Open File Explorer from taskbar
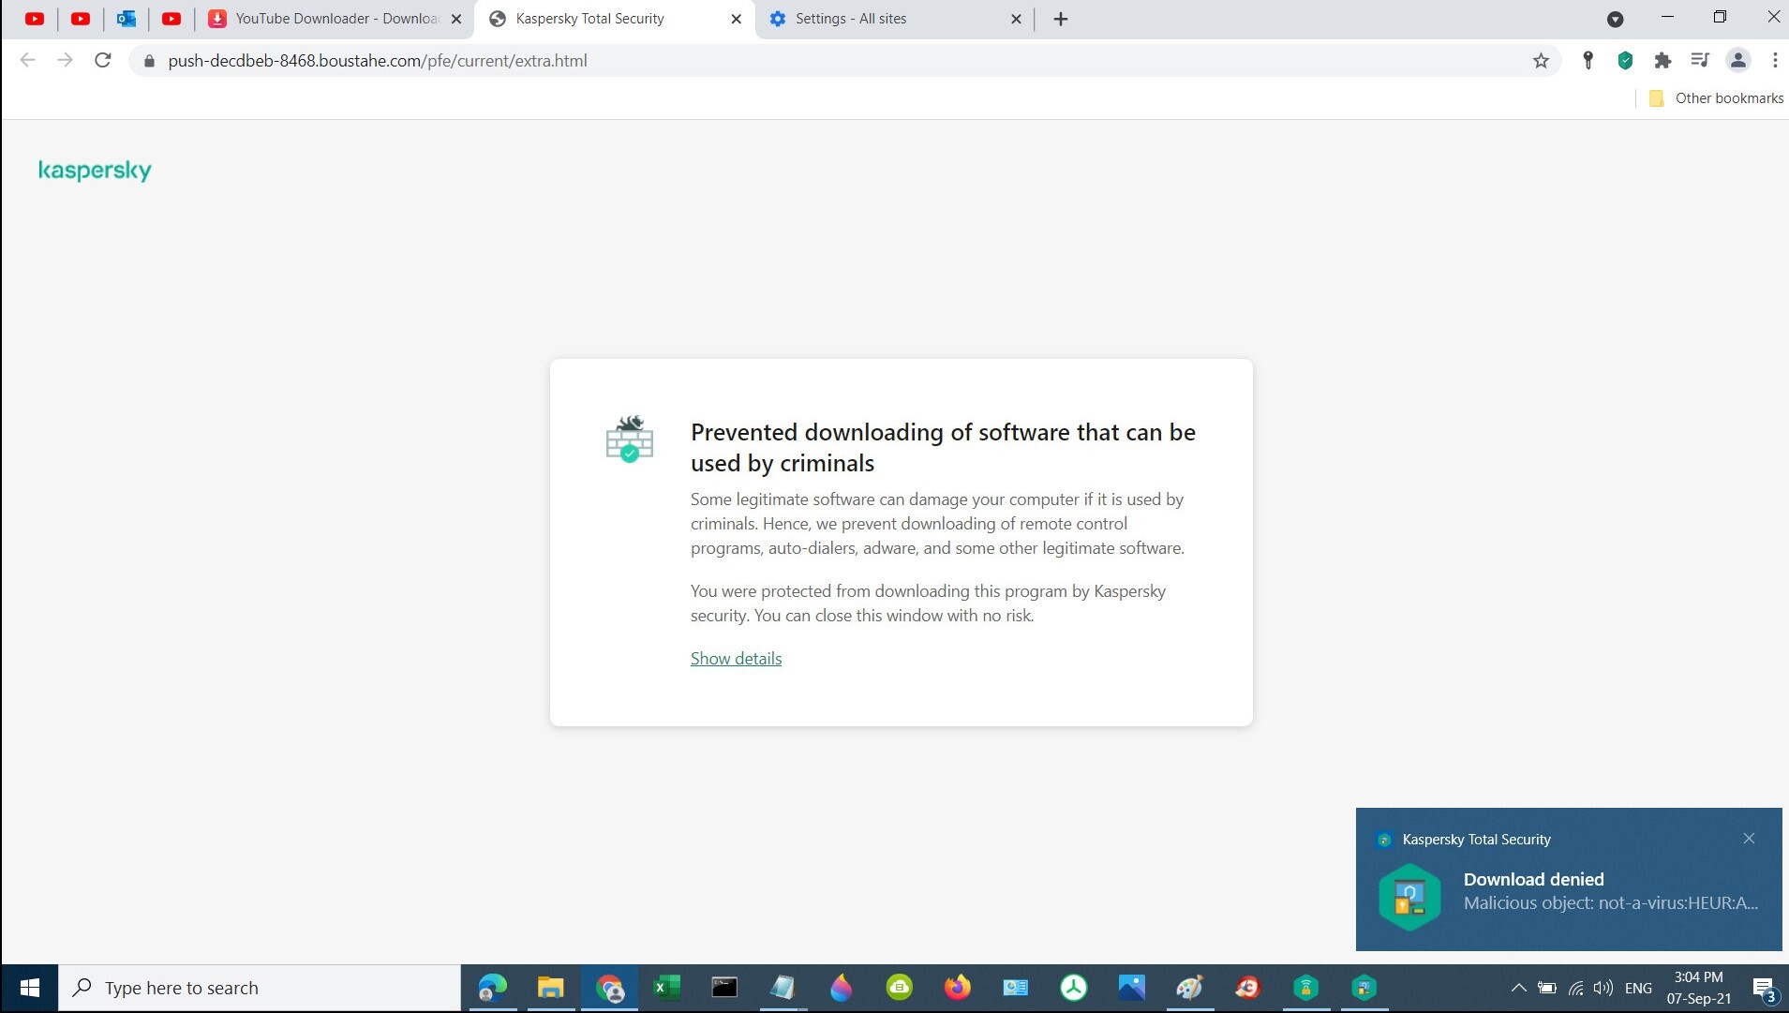1789x1013 pixels. 550,988
